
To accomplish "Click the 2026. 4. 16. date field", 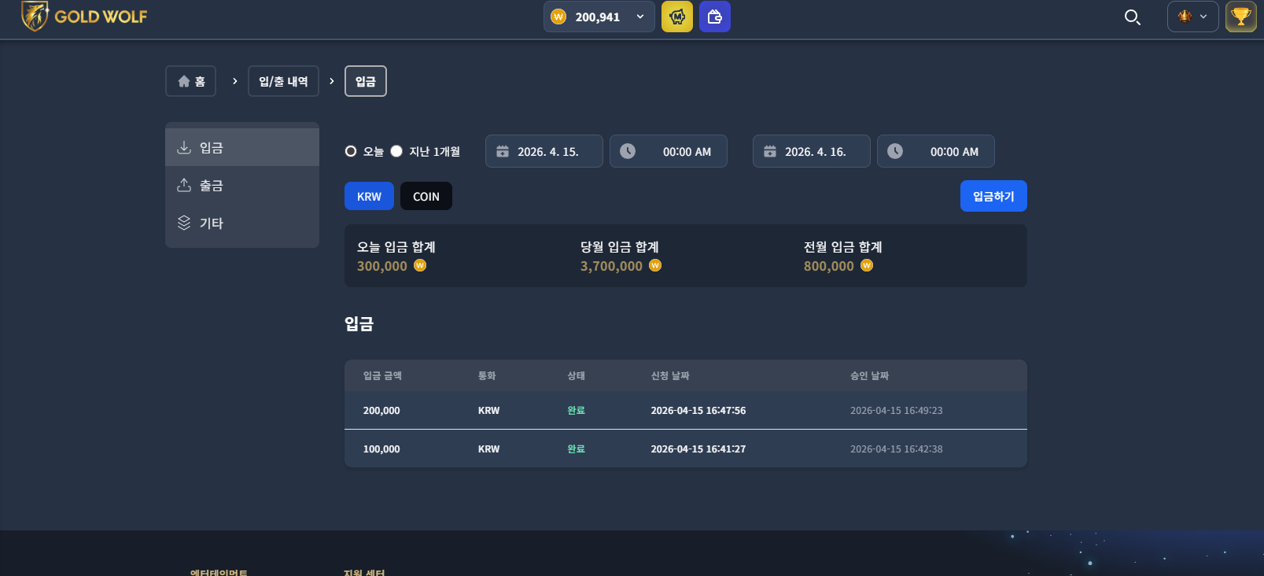I will coord(812,151).
